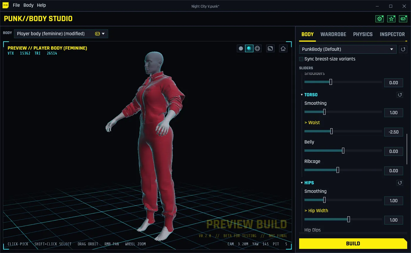Click the Belly slider handle
The image size is (411, 253).
[x=343, y=151]
